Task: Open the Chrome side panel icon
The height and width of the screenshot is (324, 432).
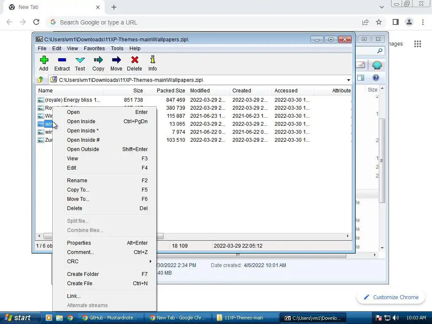Action: [396, 22]
